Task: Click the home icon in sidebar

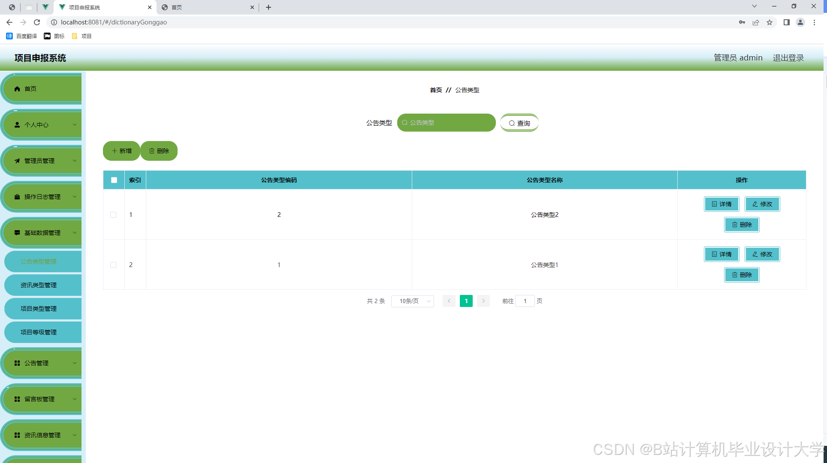Action: tap(17, 89)
